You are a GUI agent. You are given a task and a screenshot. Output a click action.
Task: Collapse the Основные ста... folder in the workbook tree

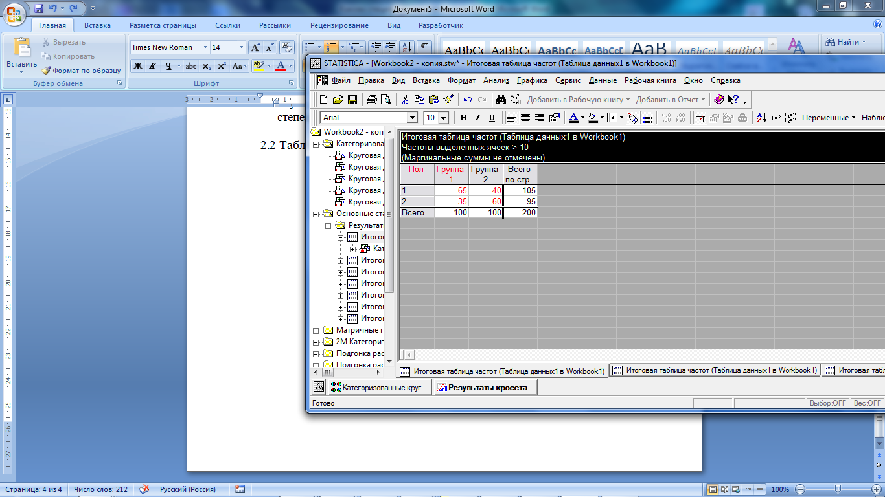coord(316,214)
